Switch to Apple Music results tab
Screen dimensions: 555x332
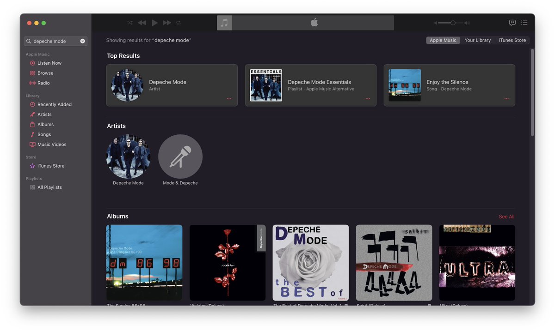[443, 40]
